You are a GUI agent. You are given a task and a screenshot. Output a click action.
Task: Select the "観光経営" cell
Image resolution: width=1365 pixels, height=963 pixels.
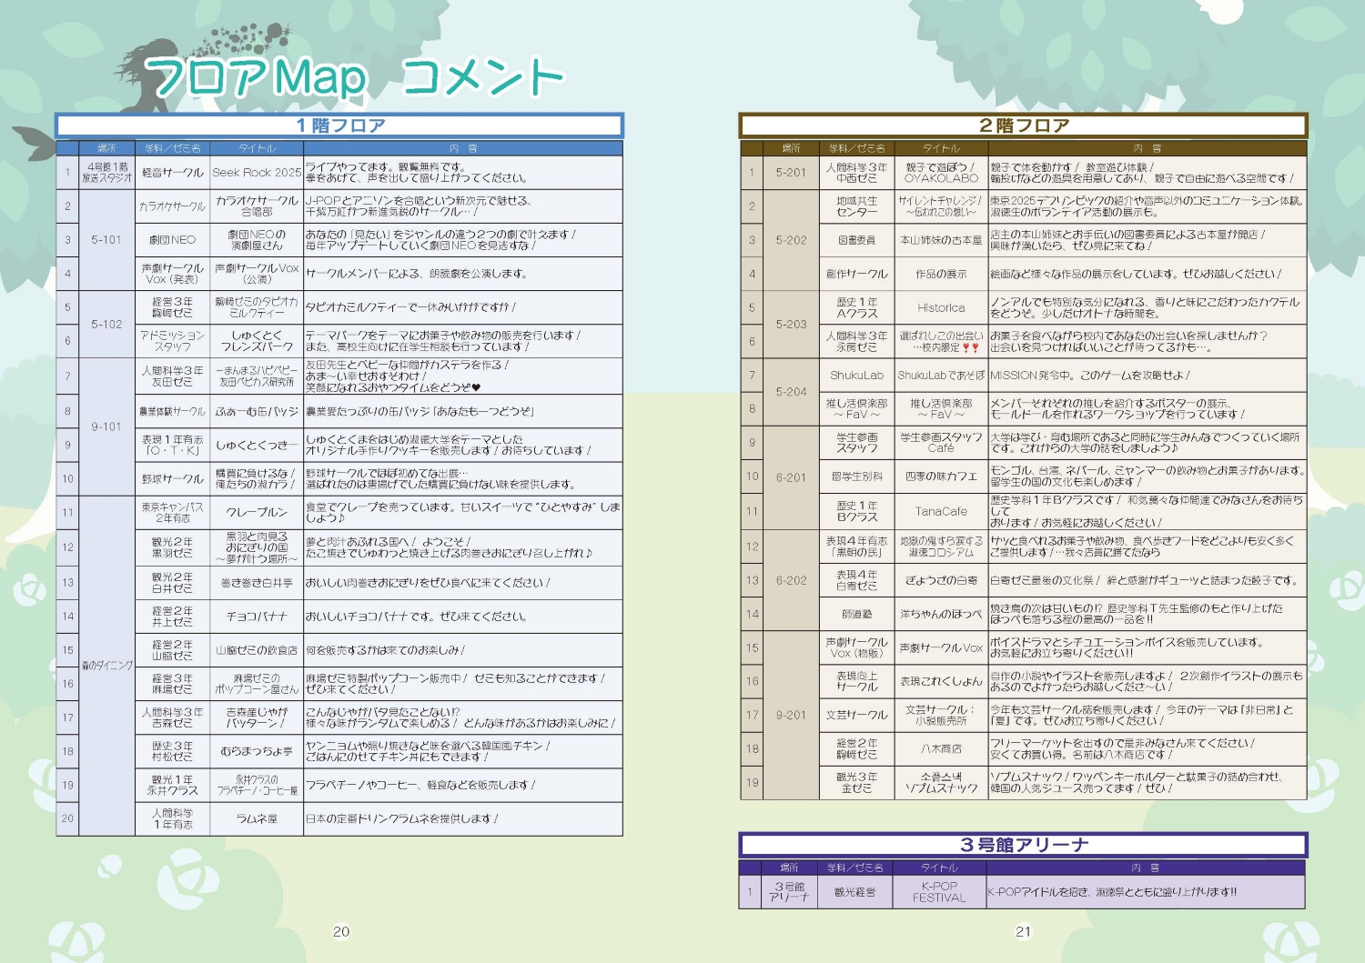[854, 892]
